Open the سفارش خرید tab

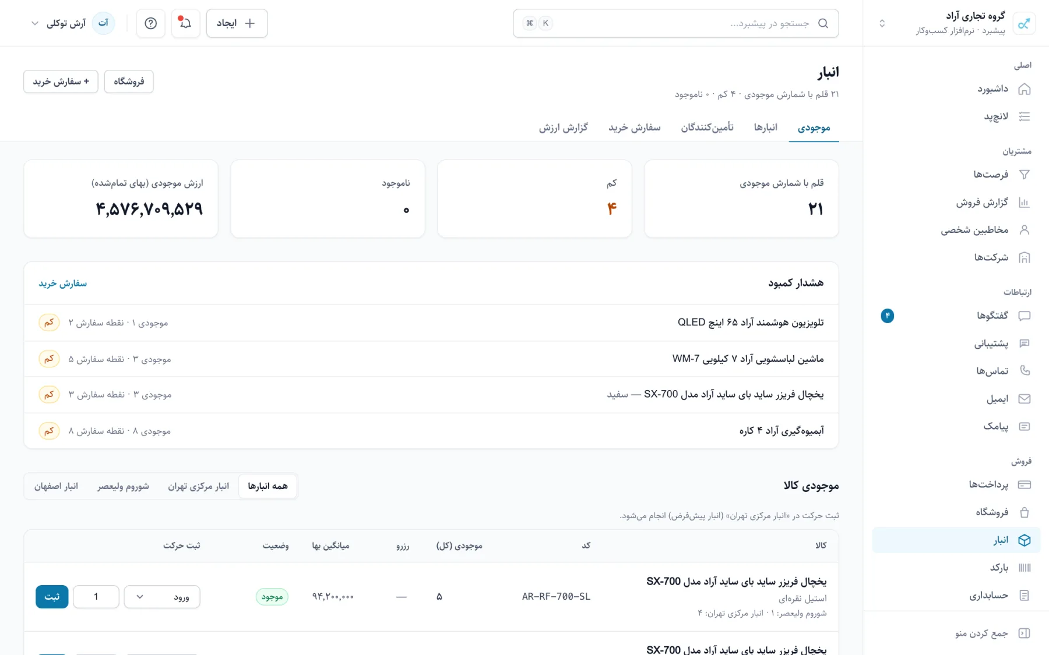[x=635, y=128]
